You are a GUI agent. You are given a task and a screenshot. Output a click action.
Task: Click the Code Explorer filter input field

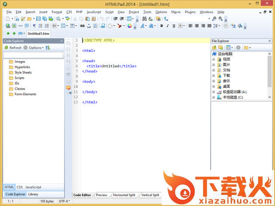pos(33,55)
